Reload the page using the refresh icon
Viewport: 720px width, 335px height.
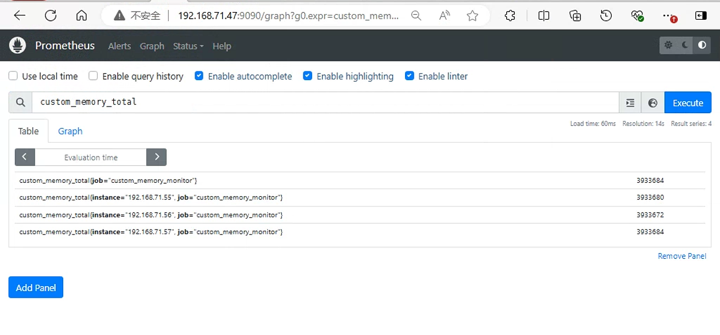(x=51, y=16)
